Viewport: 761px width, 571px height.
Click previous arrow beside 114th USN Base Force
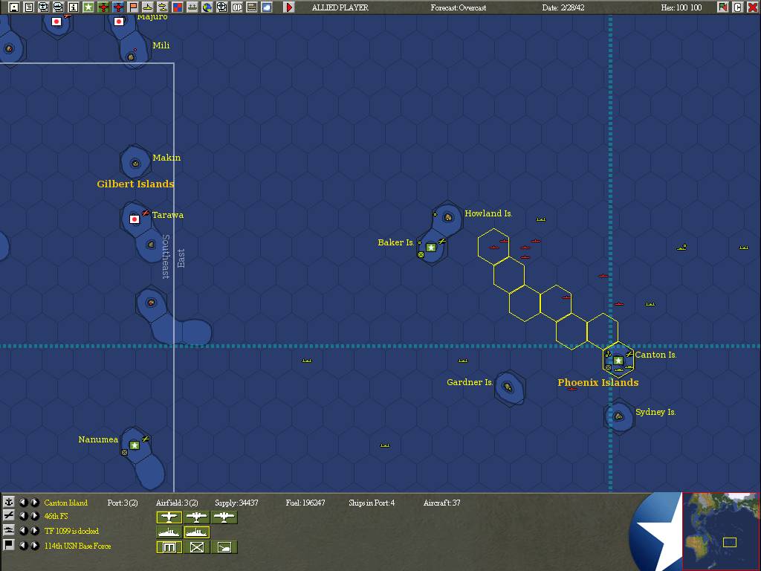pyautogui.click(x=23, y=546)
